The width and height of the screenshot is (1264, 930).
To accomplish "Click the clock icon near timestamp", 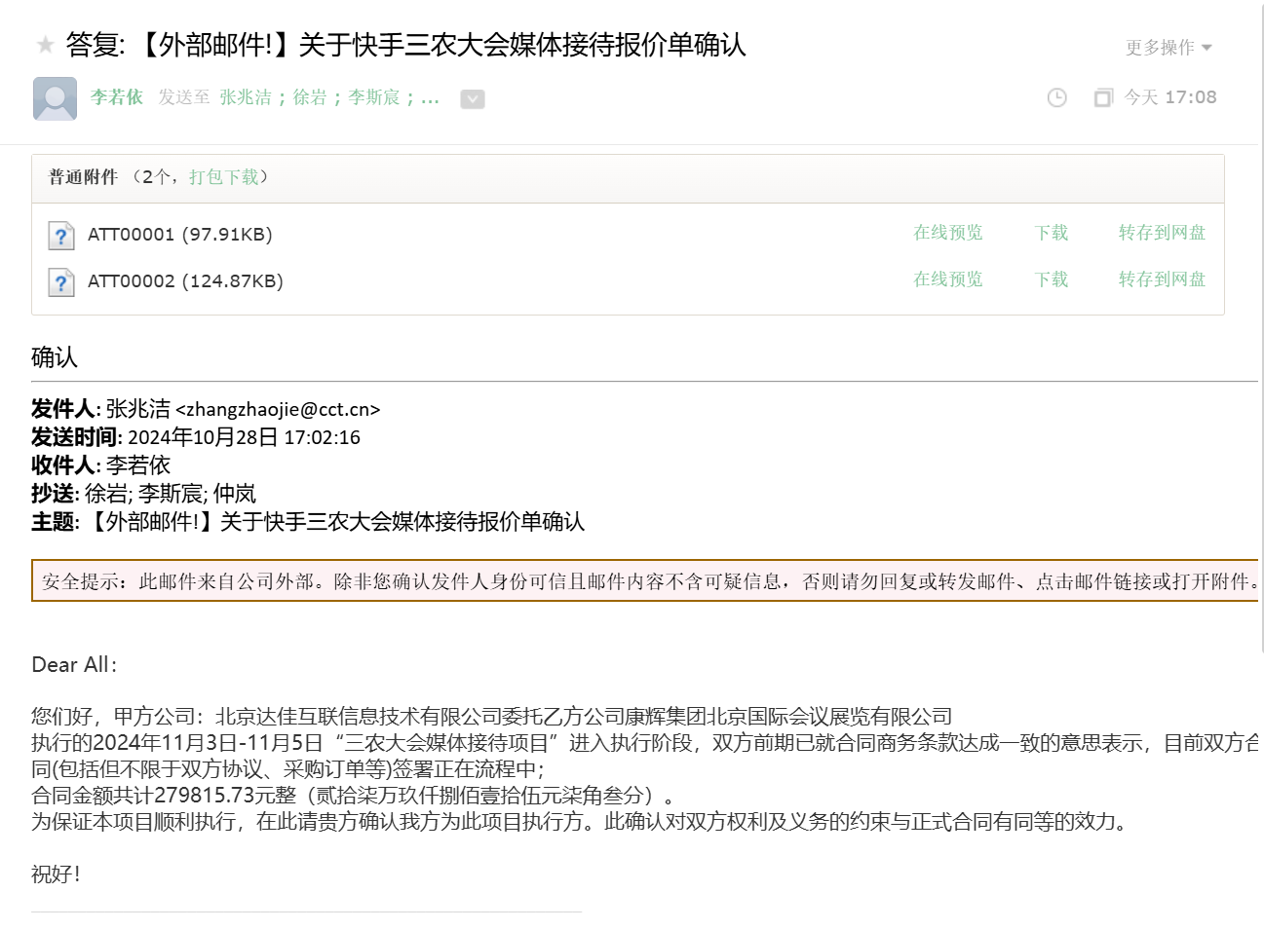I will click(1056, 97).
